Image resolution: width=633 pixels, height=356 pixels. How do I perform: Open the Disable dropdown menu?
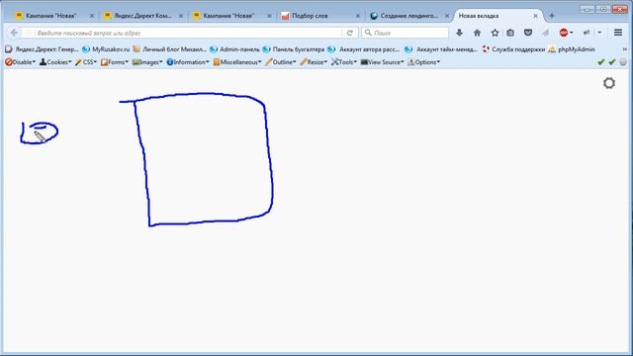20,62
